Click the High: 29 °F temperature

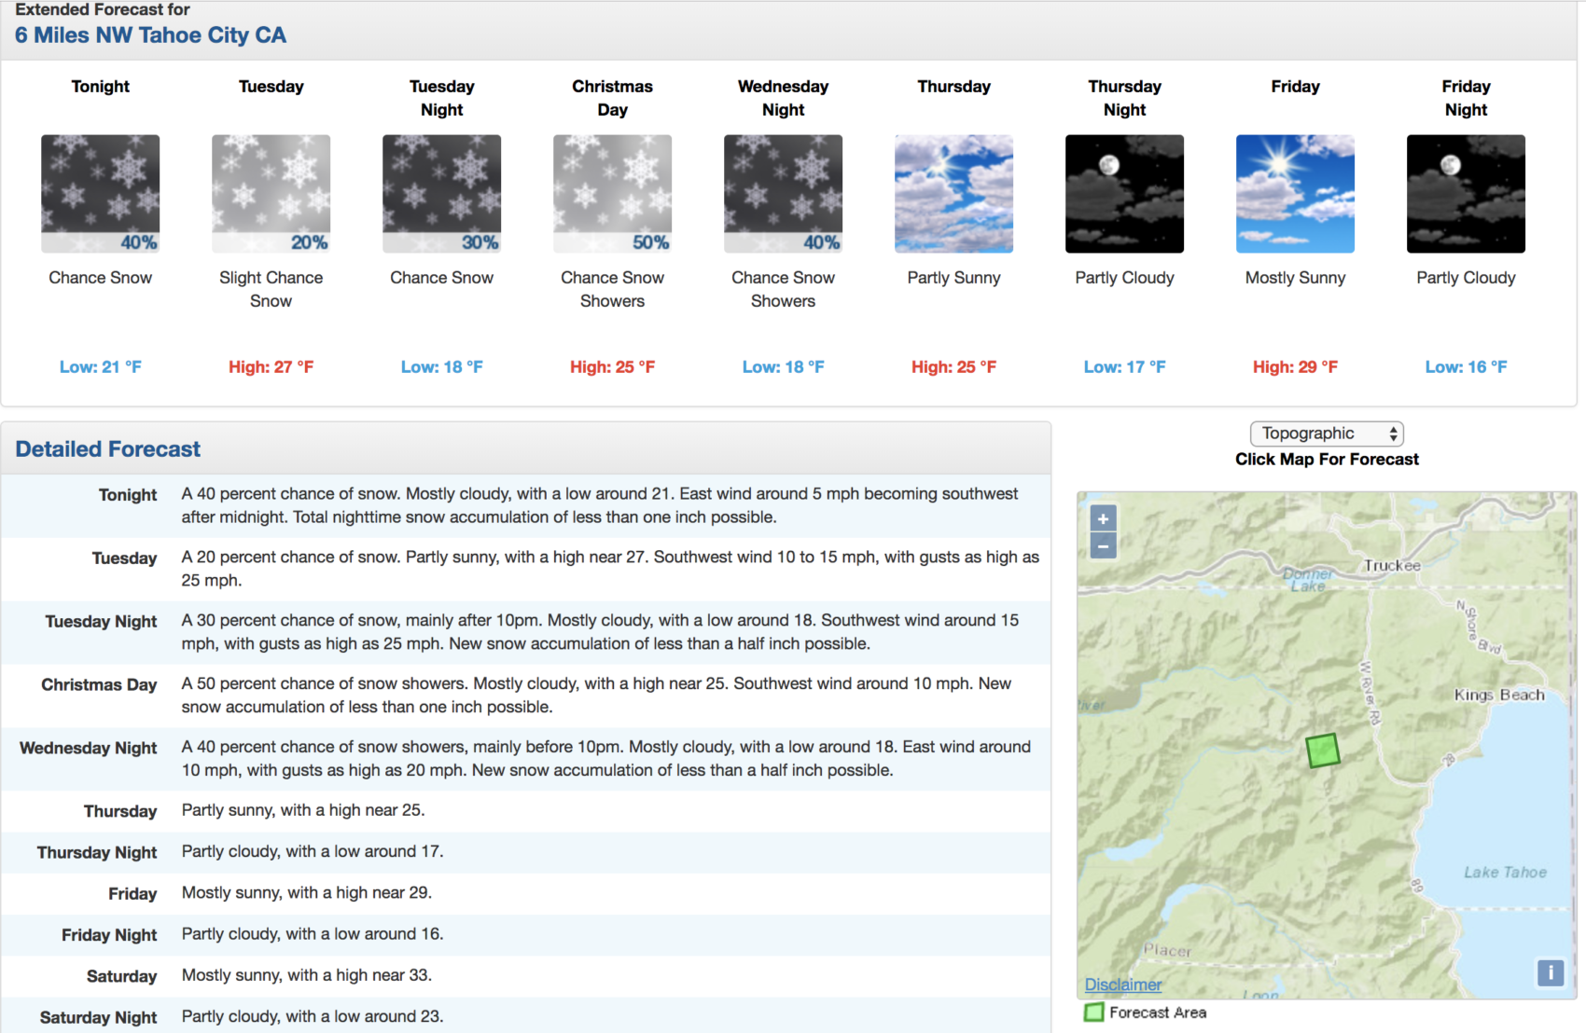(1295, 367)
